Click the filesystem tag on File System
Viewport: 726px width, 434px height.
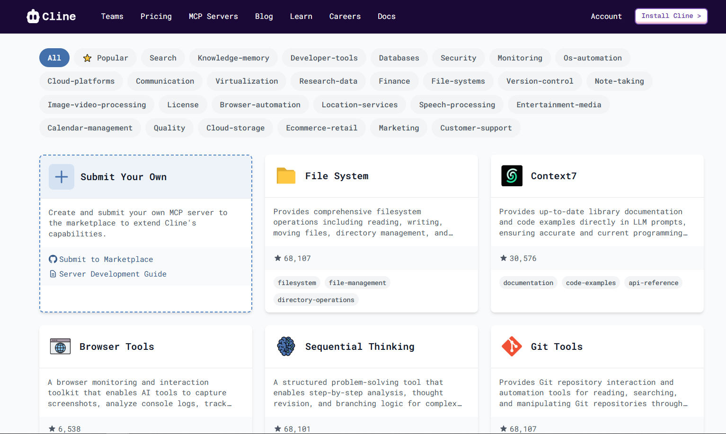point(297,283)
